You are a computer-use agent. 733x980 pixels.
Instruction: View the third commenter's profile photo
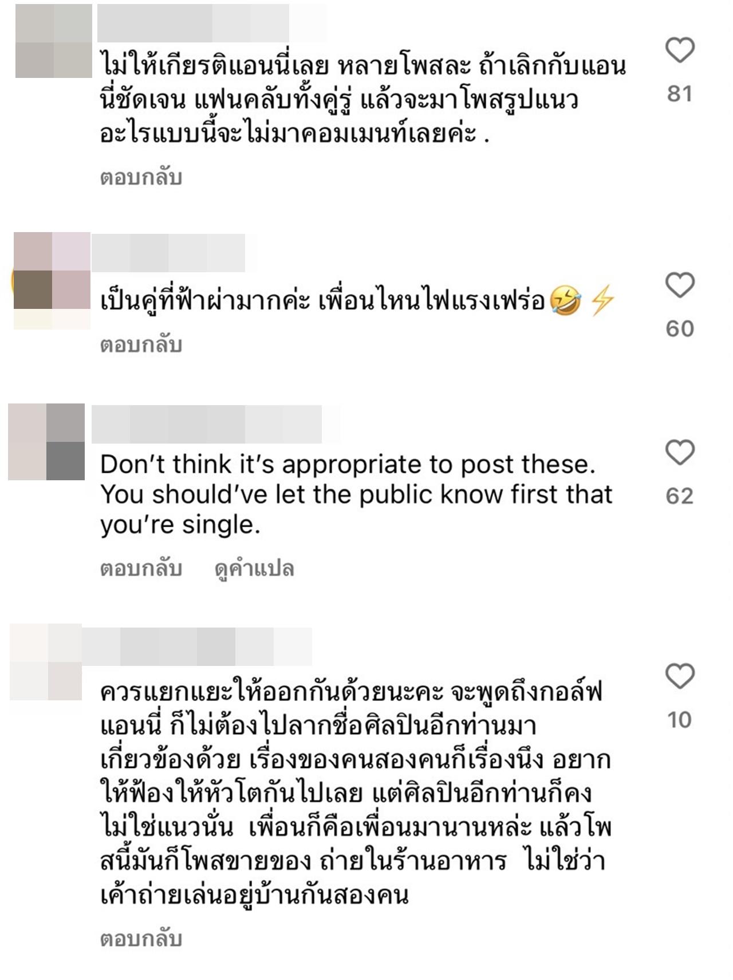pyautogui.click(x=46, y=442)
